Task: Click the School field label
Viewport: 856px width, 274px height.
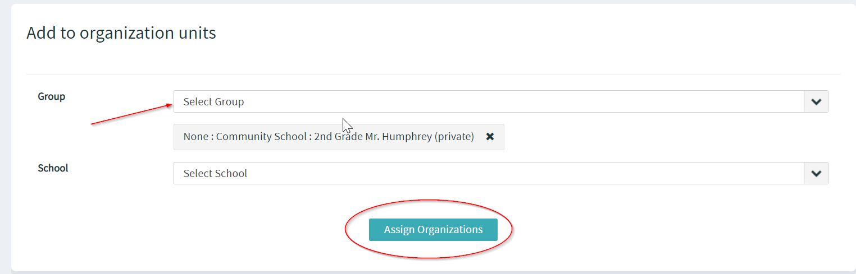Action: [x=53, y=168]
